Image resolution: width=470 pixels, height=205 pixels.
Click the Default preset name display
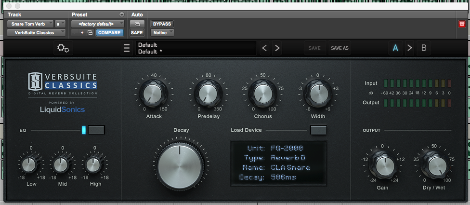point(196,48)
